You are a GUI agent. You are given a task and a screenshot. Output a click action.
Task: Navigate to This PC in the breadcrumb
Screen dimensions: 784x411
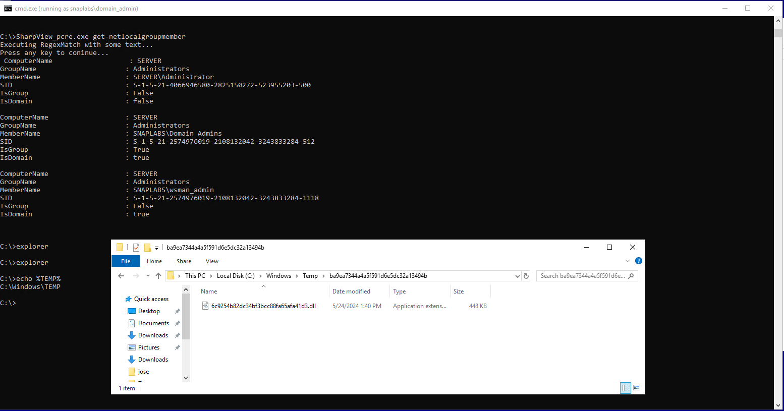pyautogui.click(x=195, y=276)
